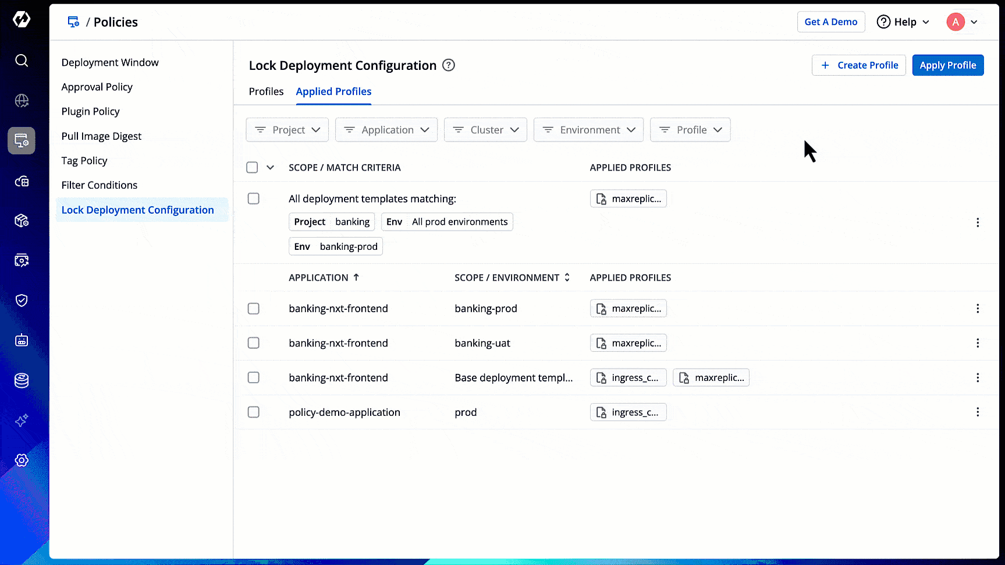Click the database stack icon in sidebar

pos(22,380)
